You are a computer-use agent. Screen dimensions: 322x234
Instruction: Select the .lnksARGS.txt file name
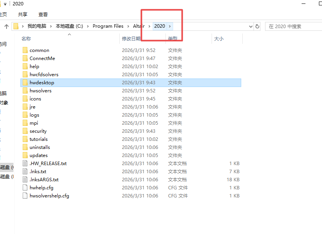(44, 180)
